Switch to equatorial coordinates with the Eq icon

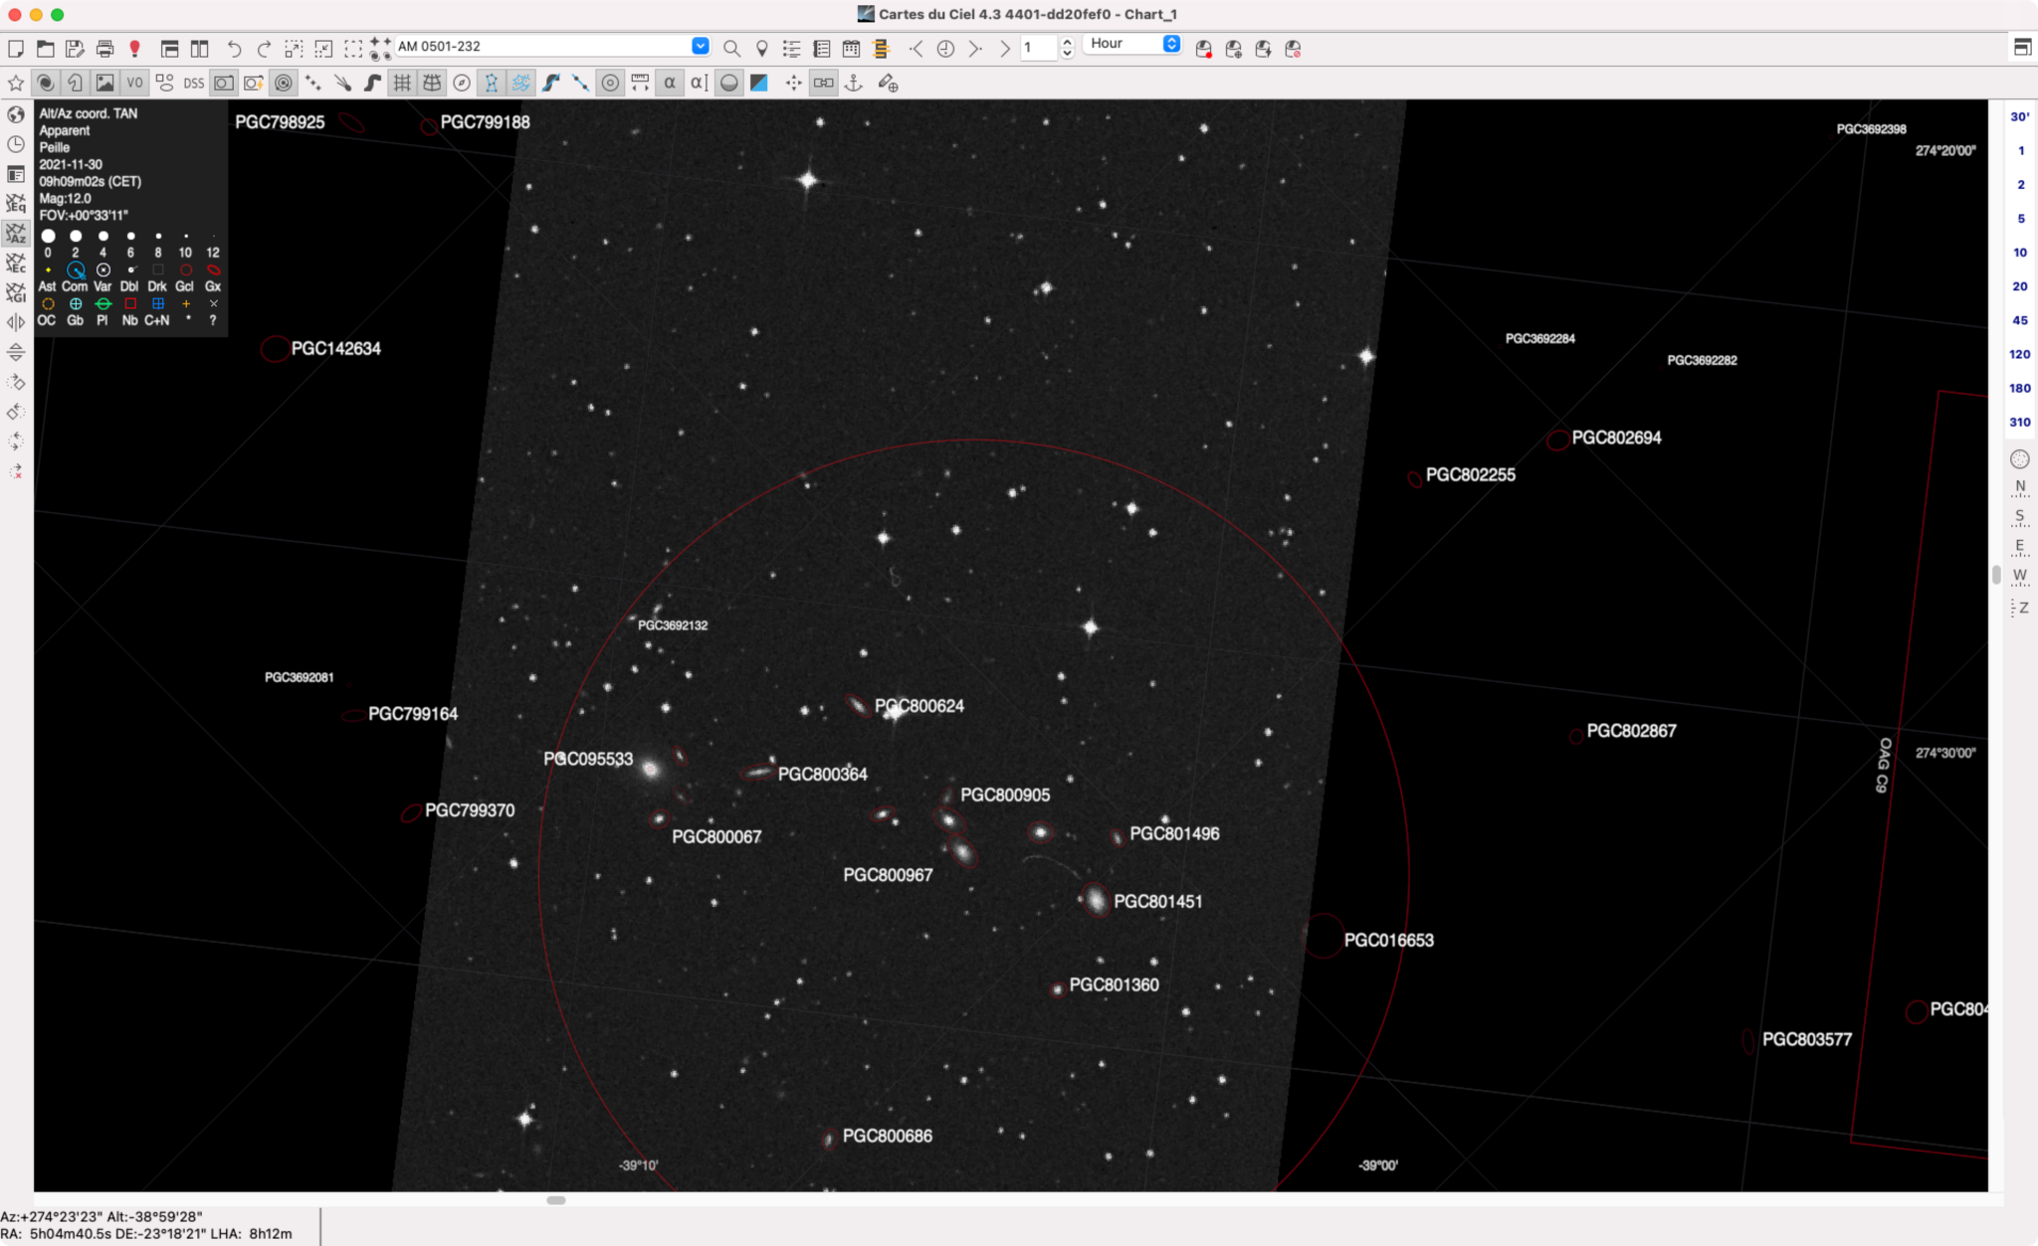[16, 204]
